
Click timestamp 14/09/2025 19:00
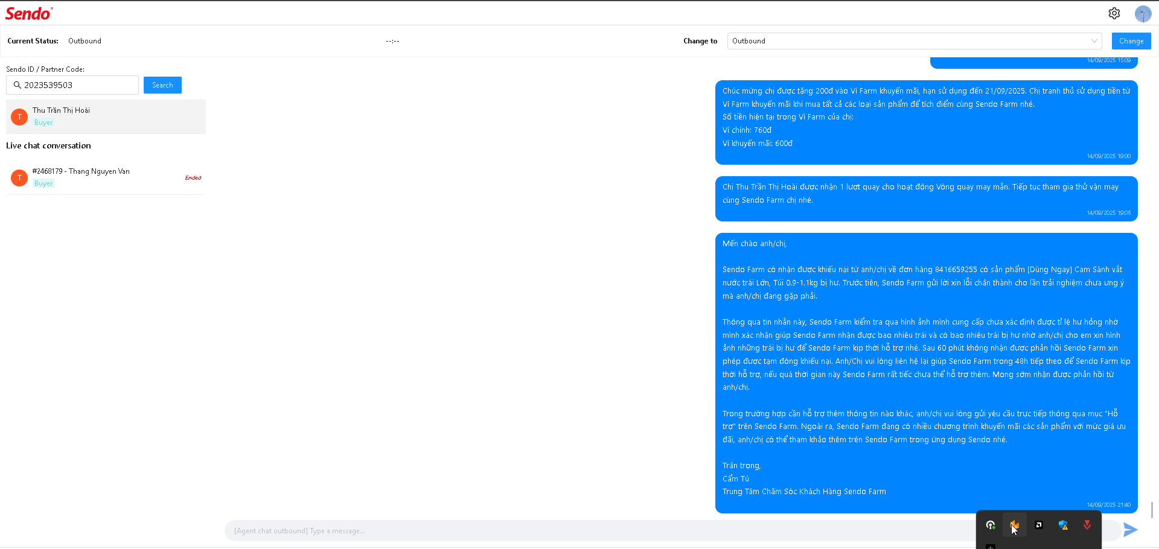tap(1109, 156)
